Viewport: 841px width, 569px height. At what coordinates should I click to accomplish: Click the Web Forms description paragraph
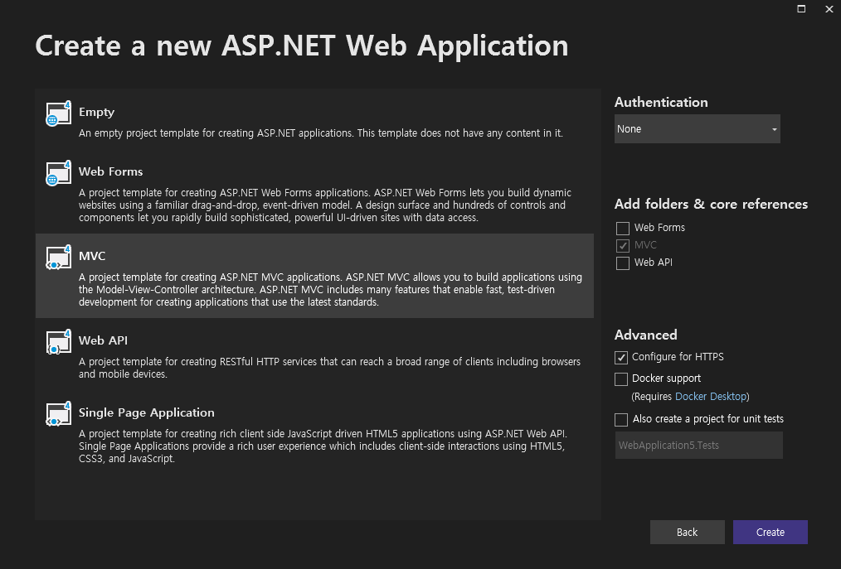(x=325, y=205)
